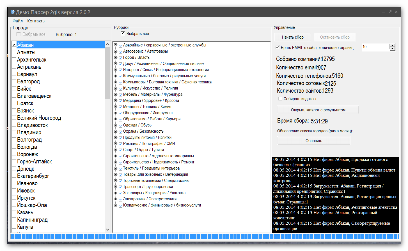Screen dimensions: 408x251
Task: Click the blue progress bar at bottom
Action: (204, 237)
